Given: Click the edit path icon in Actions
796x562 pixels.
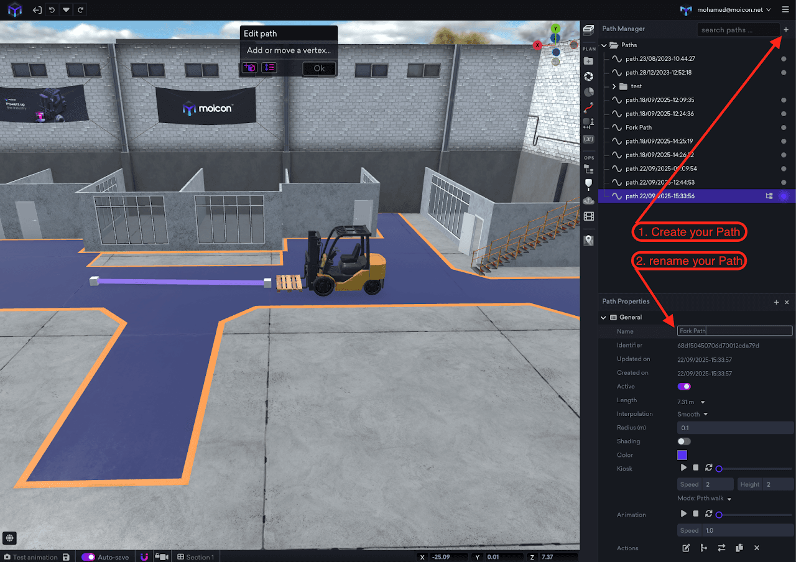Looking at the screenshot, I should click(686, 548).
